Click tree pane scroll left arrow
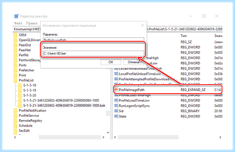235x152 pixels. (15, 137)
